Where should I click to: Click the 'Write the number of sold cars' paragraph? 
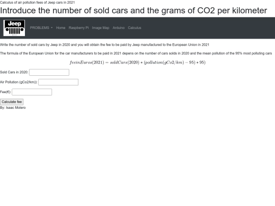(104, 45)
